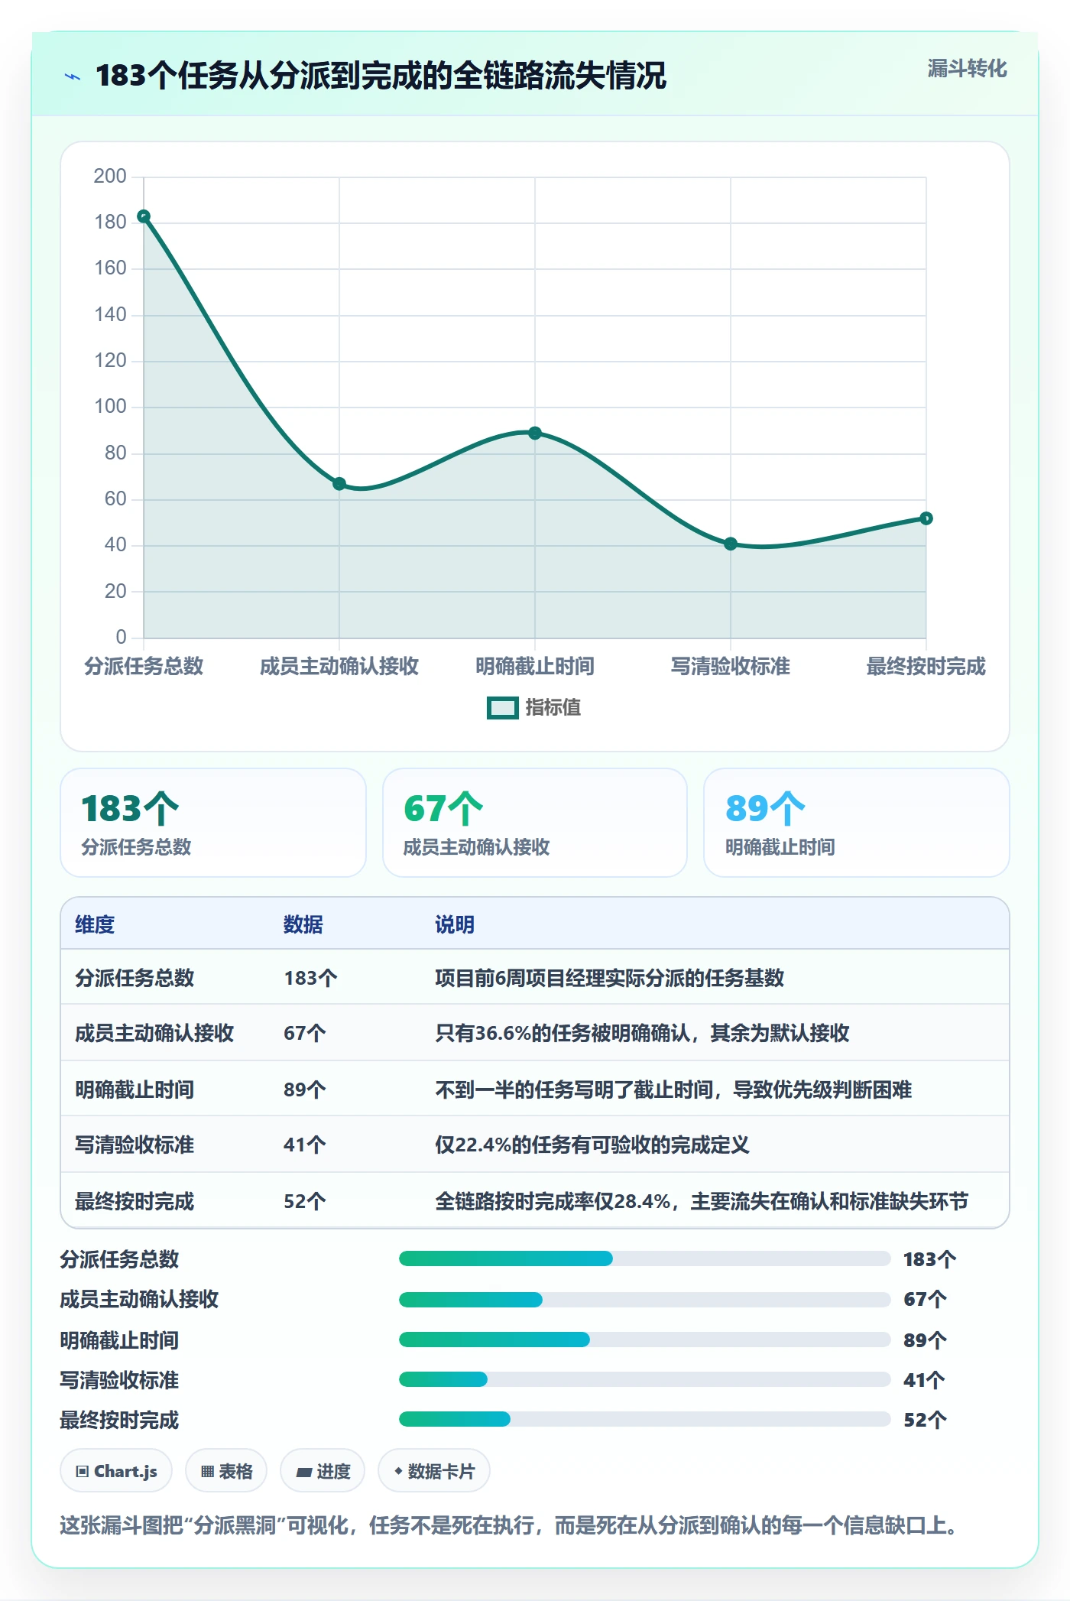The width and height of the screenshot is (1070, 1601).
Task: Click the 说明 table column header
Action: point(455,924)
